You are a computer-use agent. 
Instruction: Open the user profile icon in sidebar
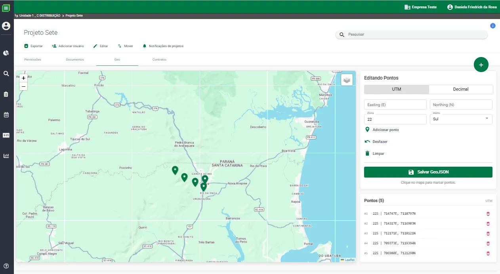(6, 26)
